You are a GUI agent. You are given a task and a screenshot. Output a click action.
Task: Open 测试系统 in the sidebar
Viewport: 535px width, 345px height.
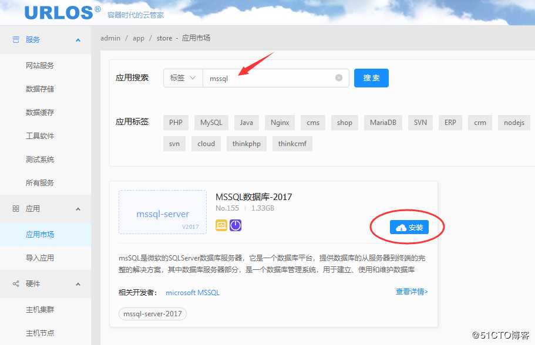40,159
